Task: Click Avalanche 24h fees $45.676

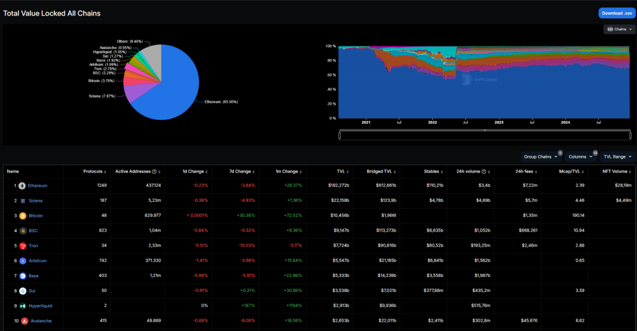Action: tap(529, 320)
